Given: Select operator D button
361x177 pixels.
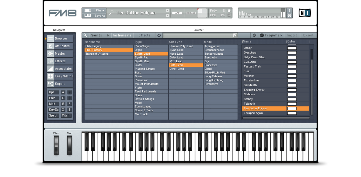Looking at the screenshot, I should click(x=69, y=98).
